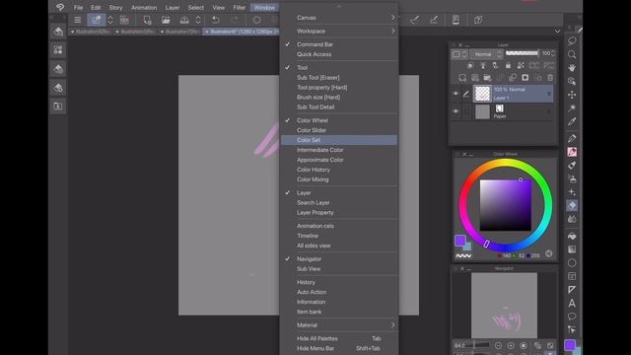This screenshot has height=355, width=631.
Task: Click the Open folder icon in command bar
Action: click(x=166, y=20)
